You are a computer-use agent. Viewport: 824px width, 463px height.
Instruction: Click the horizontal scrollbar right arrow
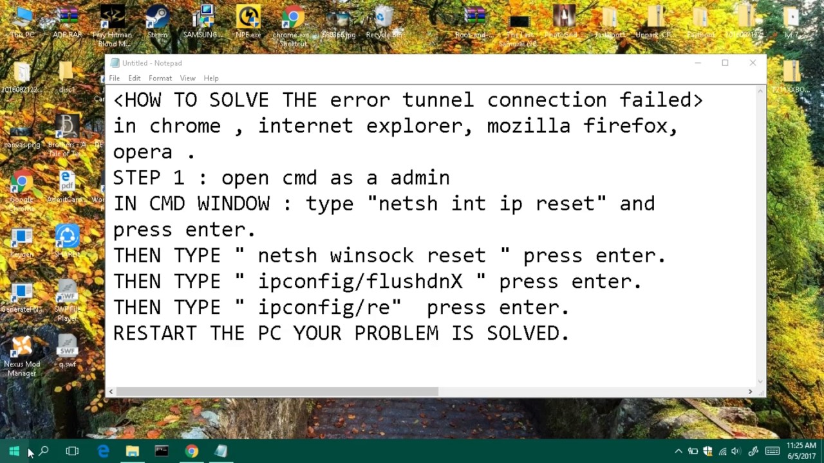tap(750, 392)
